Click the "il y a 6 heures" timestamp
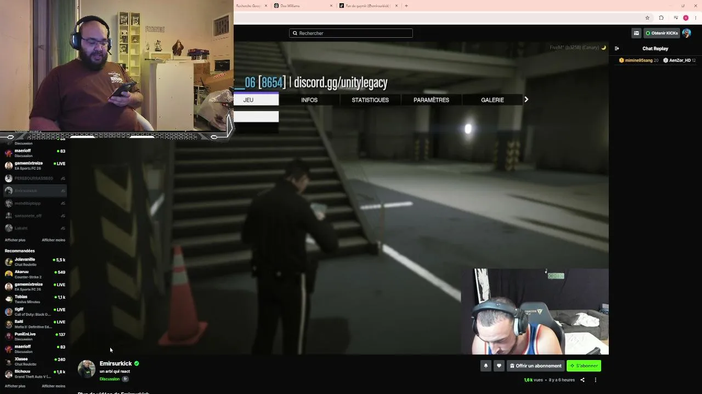 pos(562,380)
